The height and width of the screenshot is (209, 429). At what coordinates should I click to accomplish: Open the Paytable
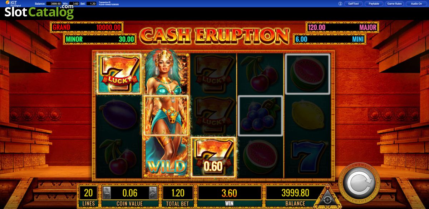[x=374, y=4]
